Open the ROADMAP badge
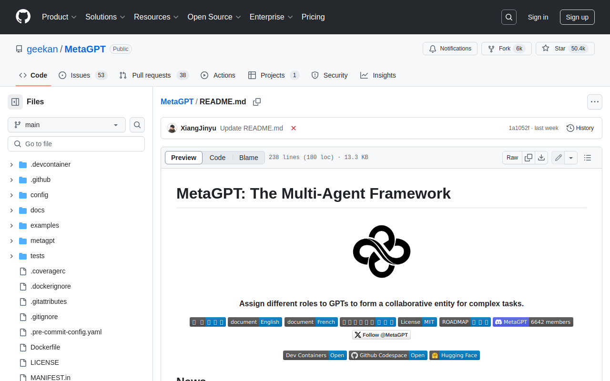The image size is (610, 381). (465, 322)
